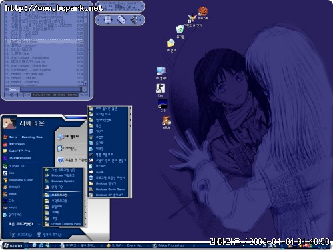
Task: Open the dropdown arrow beside Select field
Action: click(85, 89)
